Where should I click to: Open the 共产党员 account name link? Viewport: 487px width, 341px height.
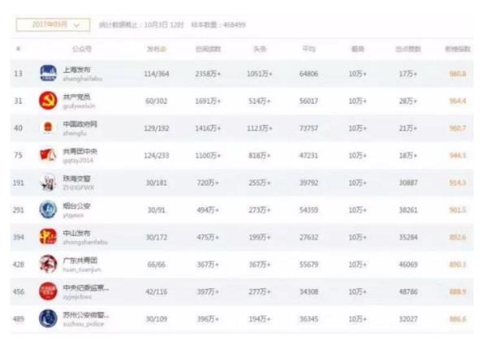pyautogui.click(x=77, y=97)
